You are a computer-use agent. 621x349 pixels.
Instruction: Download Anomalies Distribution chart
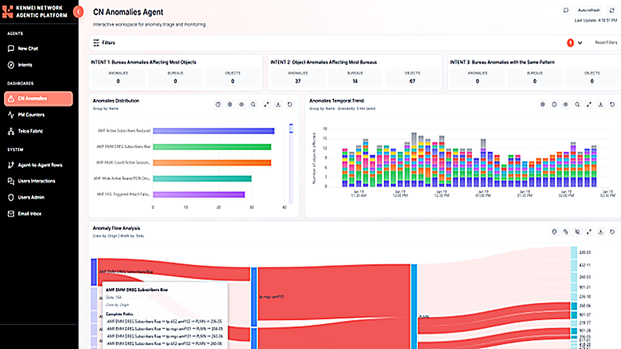click(x=278, y=104)
